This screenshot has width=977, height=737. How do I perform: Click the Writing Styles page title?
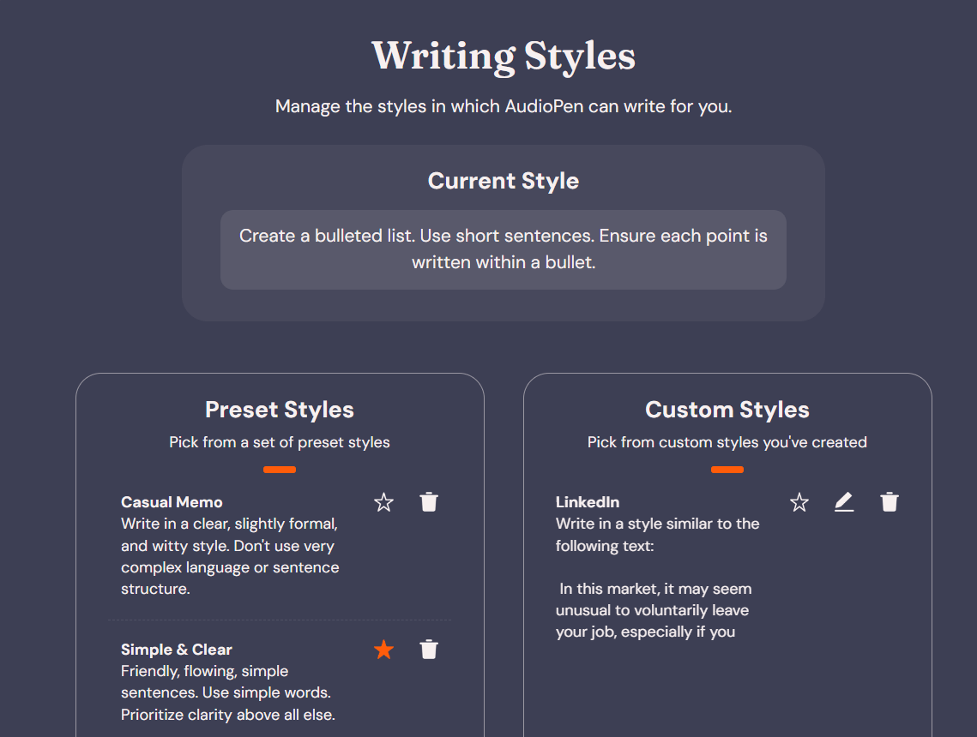[x=504, y=56]
